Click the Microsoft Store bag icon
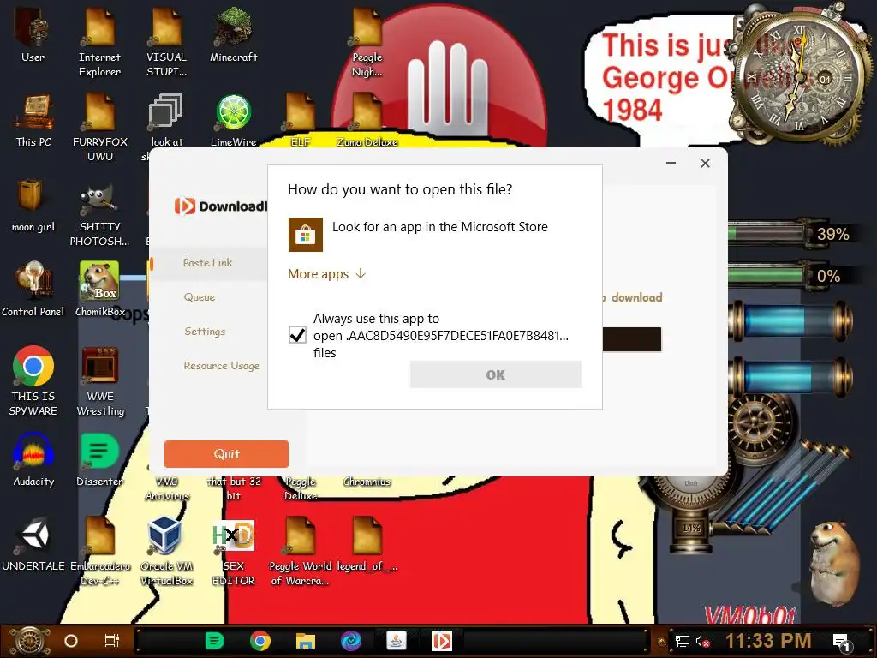 [306, 235]
